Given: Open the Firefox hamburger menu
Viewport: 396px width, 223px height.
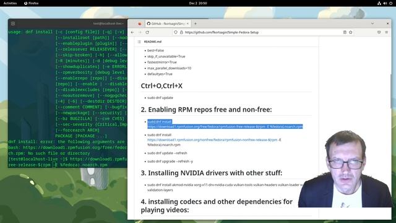Looking at the screenshot, I should pos(386,32).
